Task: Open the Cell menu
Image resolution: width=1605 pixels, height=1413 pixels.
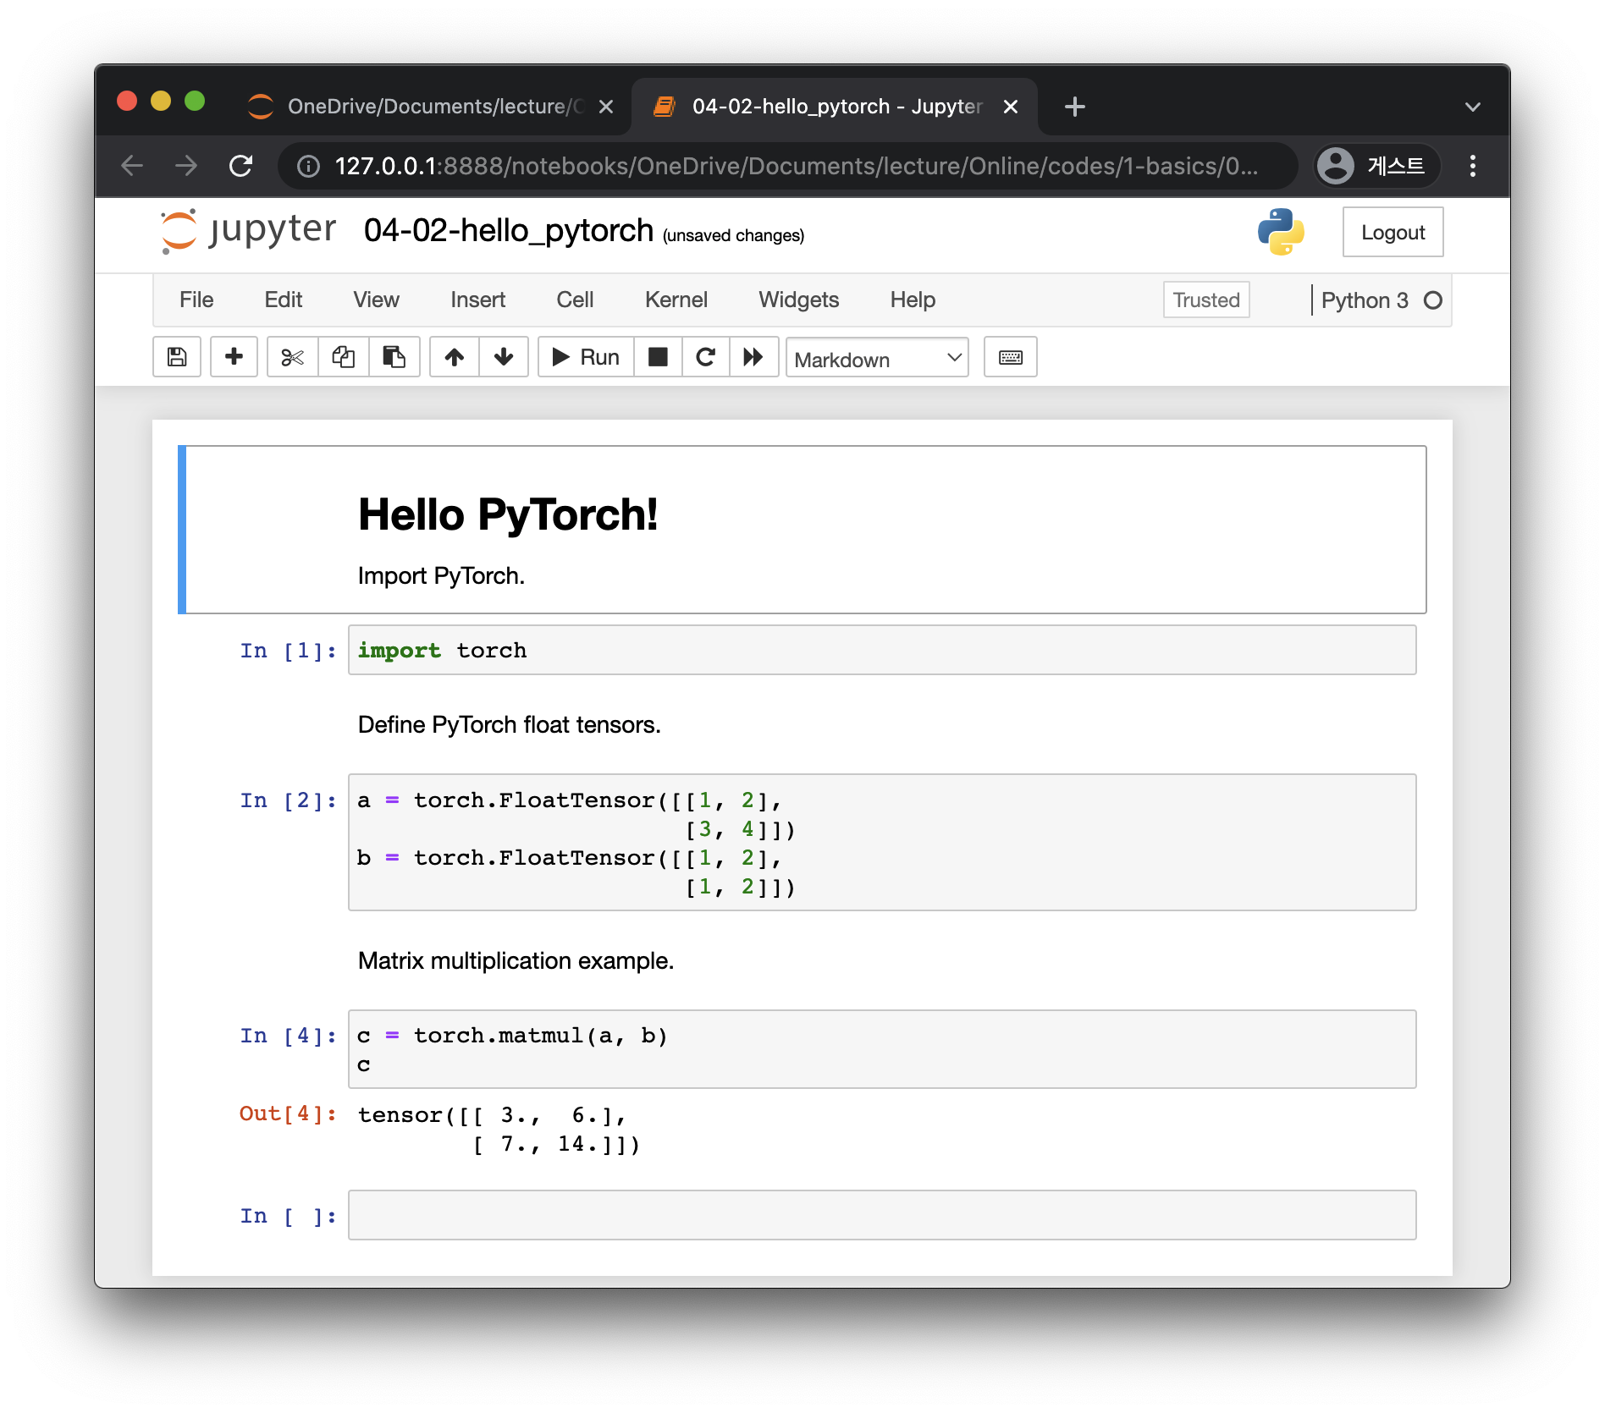Action: pyautogui.click(x=575, y=300)
